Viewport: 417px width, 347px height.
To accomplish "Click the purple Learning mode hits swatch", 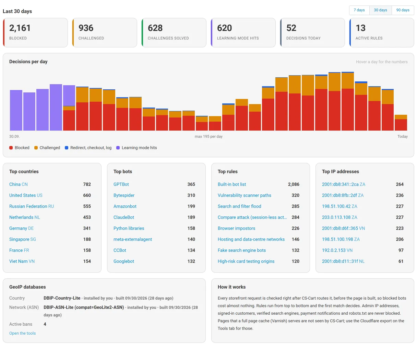I will (118, 148).
